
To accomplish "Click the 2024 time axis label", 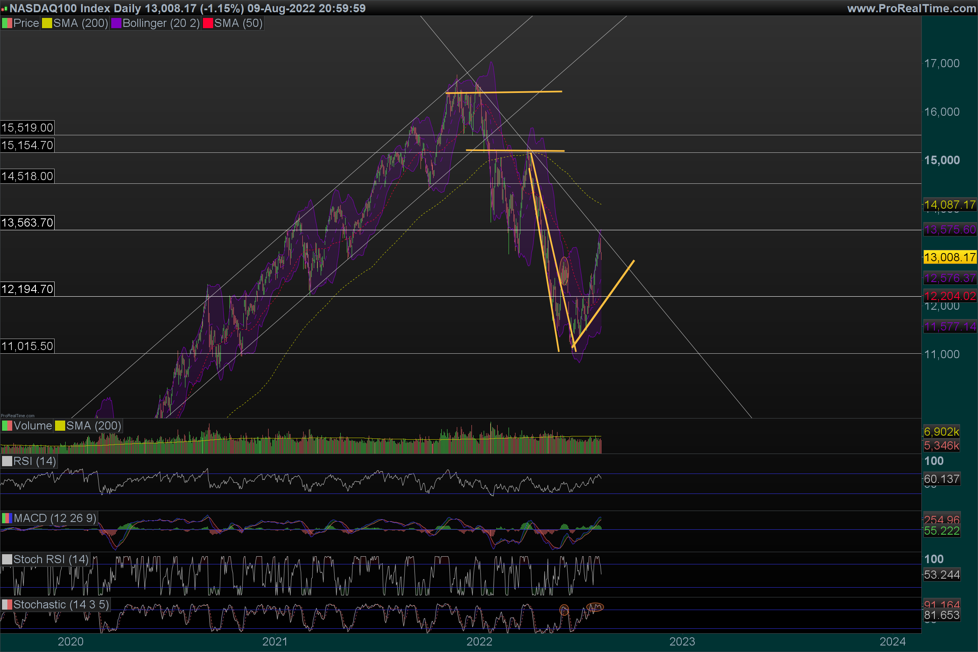I will pyautogui.click(x=893, y=641).
